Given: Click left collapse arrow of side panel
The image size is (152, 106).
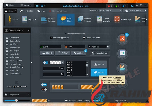Looking at the screenshot, I should (32, 62).
